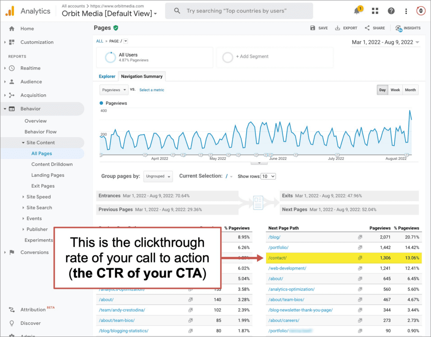Switch to the Navigation Summary tab
The image size is (431, 337).
142,76
